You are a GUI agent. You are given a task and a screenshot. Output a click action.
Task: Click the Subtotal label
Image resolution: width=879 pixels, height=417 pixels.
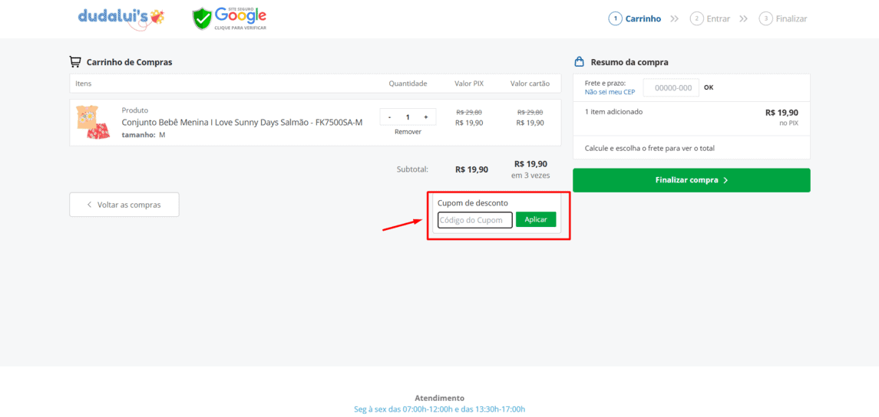click(x=412, y=169)
